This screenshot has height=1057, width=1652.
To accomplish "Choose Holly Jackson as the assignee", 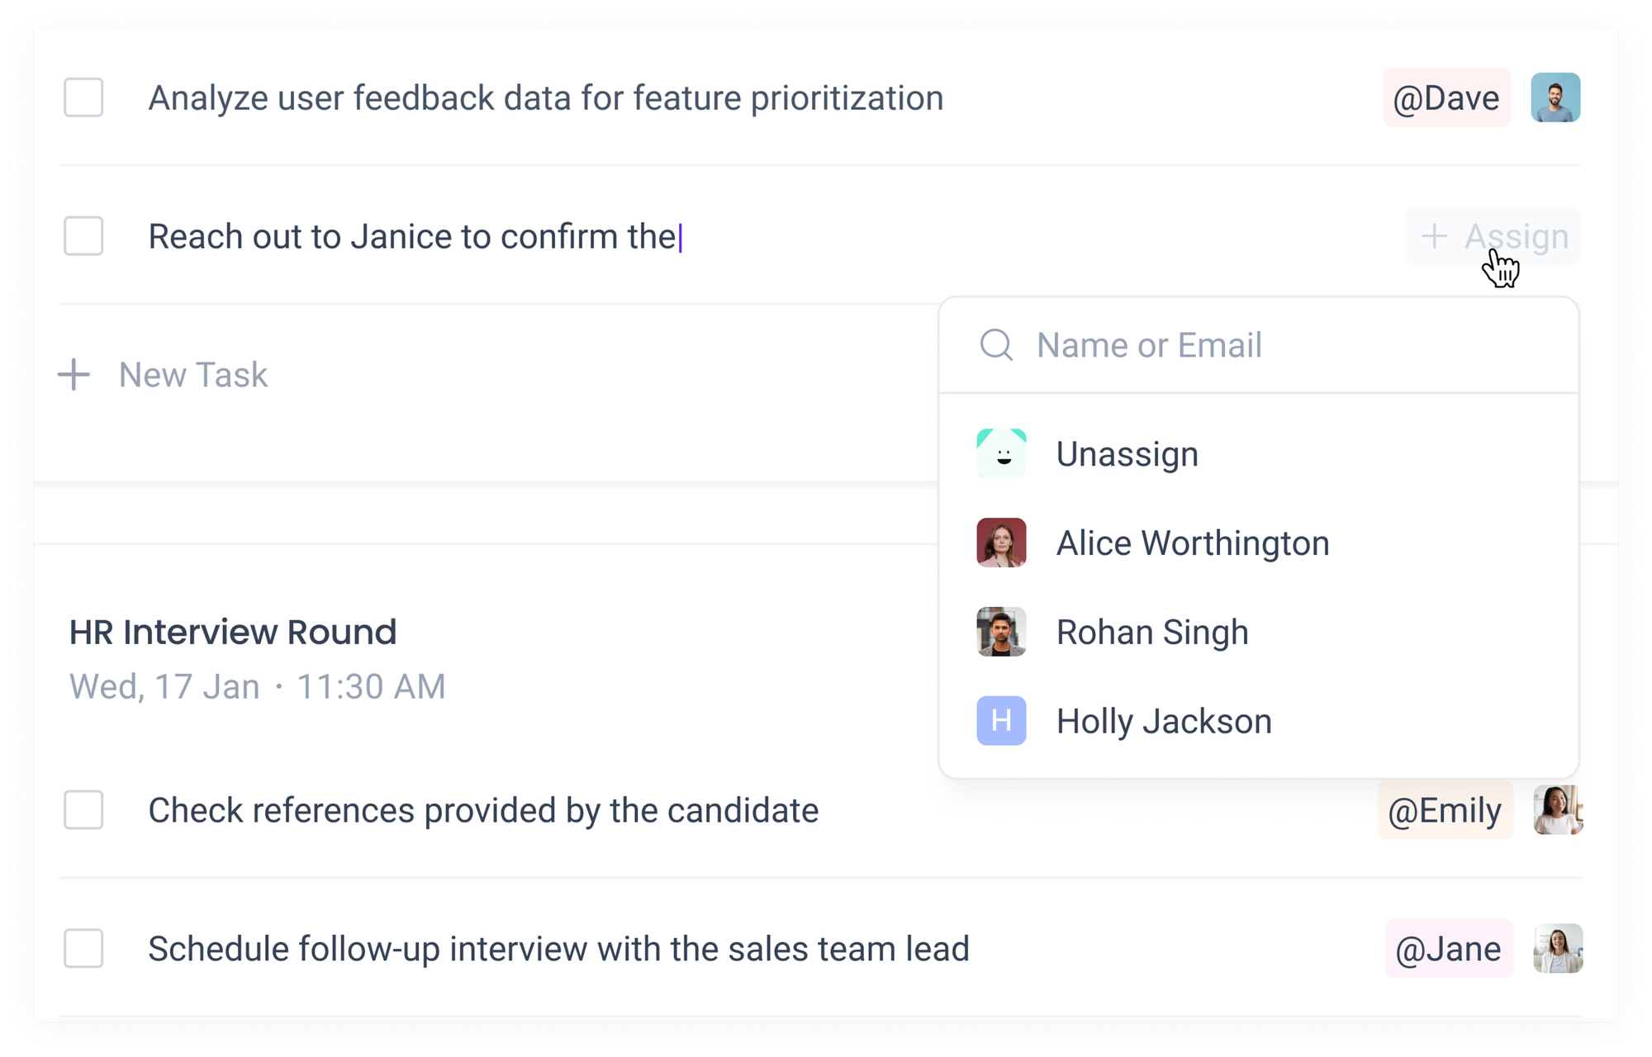I will pos(1163,721).
